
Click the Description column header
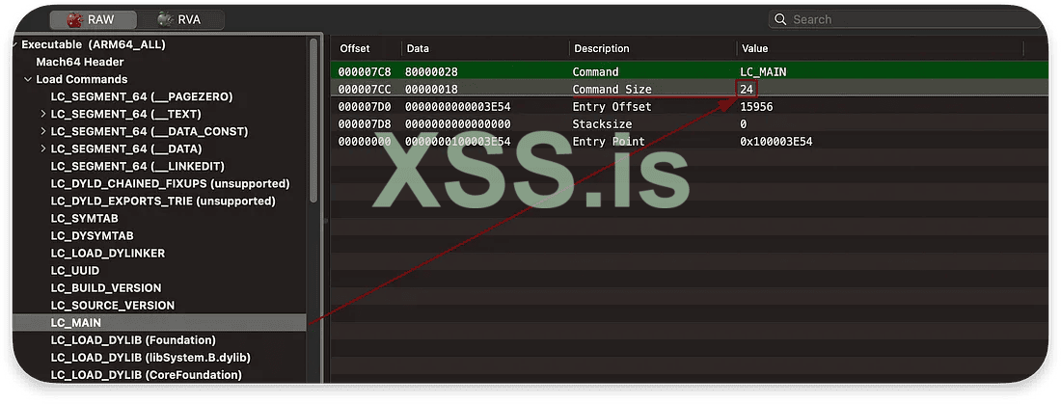pyautogui.click(x=602, y=49)
